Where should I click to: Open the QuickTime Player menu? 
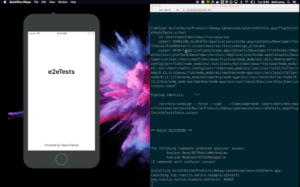tap(20, 2)
